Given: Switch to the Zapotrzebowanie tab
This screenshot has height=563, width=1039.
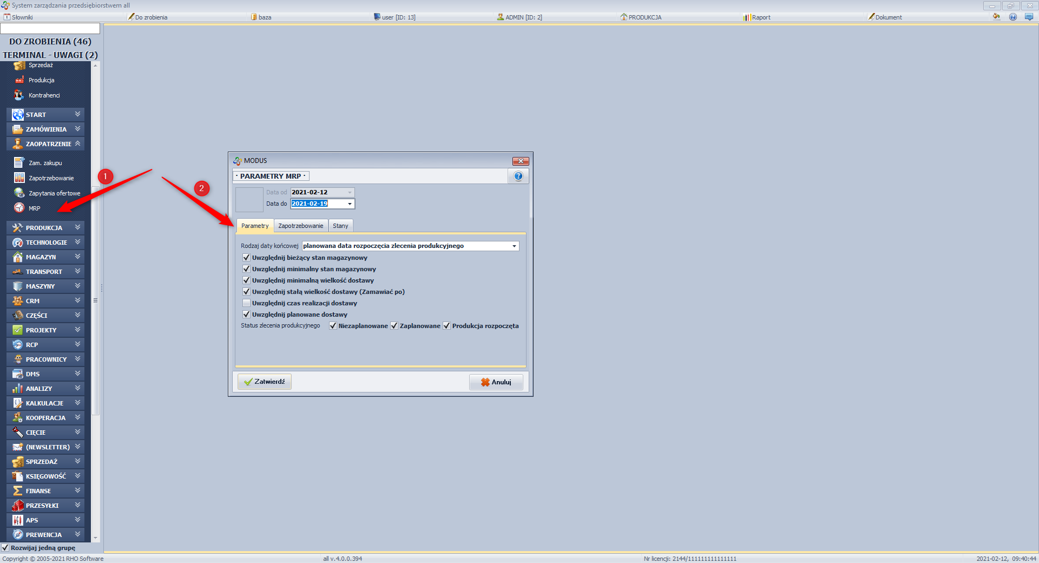Looking at the screenshot, I should click(300, 226).
